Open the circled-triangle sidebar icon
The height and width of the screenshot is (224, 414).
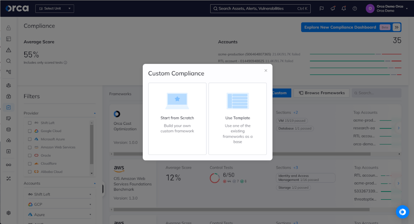[9, 85]
